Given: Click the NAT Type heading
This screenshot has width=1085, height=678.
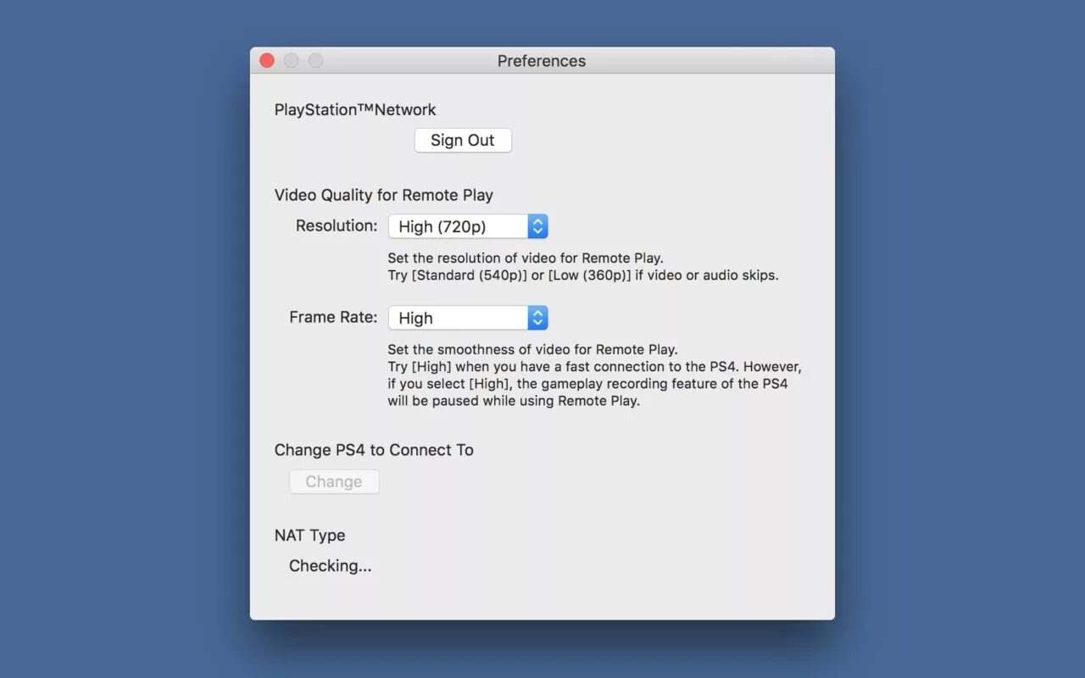Looking at the screenshot, I should click(x=310, y=536).
